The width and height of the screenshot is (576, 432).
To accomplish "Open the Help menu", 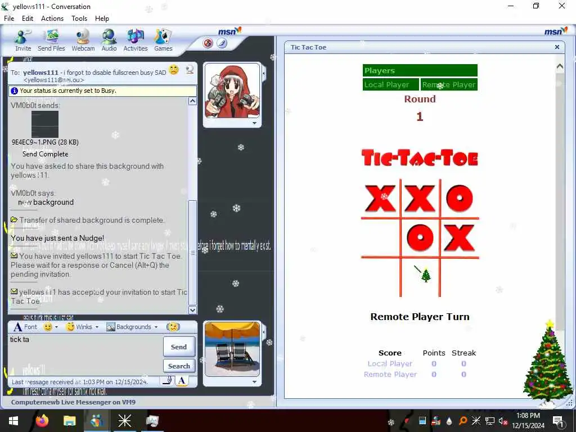I will (102, 19).
